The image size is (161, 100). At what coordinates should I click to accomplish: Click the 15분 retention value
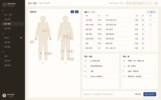[92, 71]
